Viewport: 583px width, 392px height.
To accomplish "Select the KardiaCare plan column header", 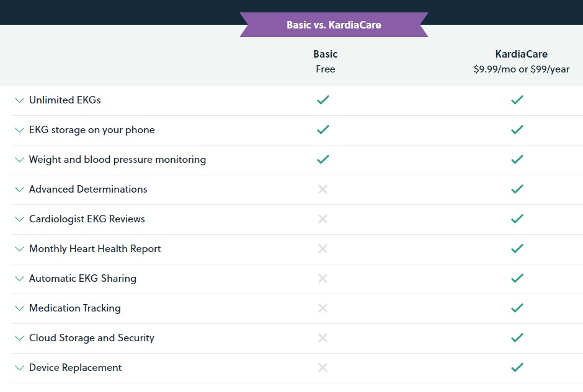I will 521,54.
